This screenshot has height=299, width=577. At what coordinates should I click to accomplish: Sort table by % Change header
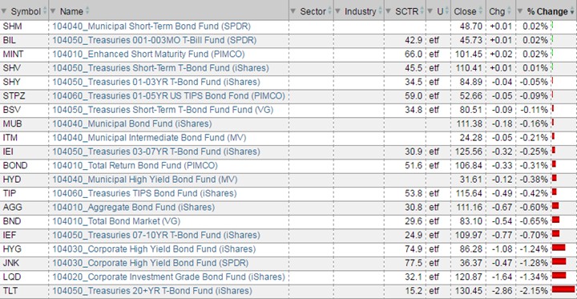(x=547, y=12)
